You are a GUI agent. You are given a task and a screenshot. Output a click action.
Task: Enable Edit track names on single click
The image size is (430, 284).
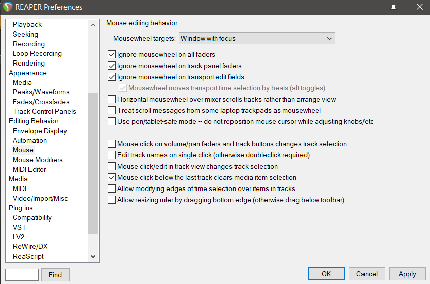coord(112,155)
